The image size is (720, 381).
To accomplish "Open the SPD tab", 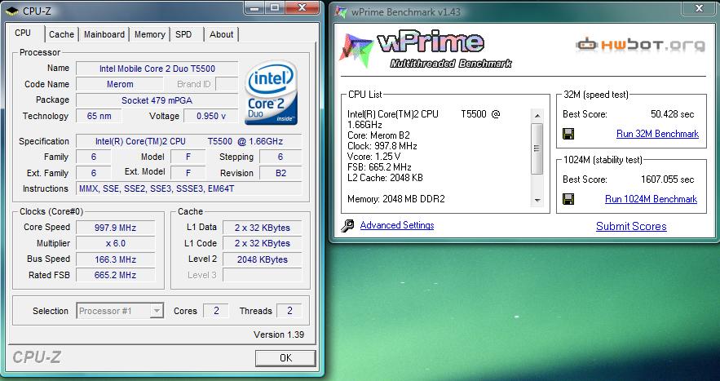I will [x=183, y=34].
